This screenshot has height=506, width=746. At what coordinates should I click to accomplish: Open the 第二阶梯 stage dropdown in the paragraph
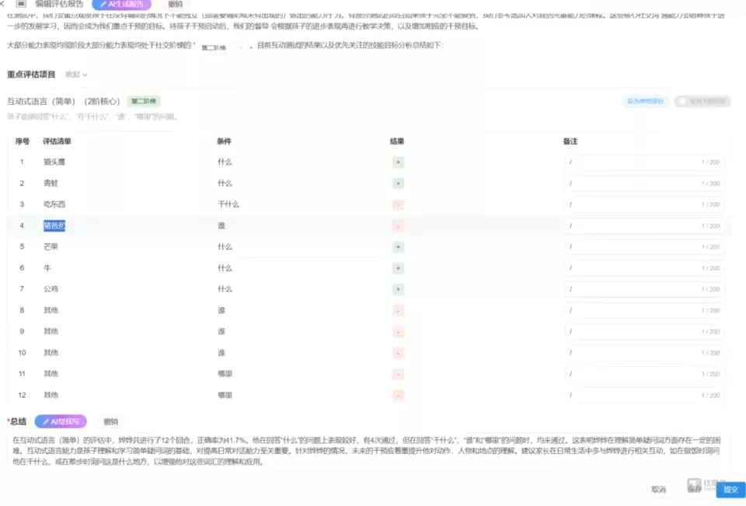(222, 47)
